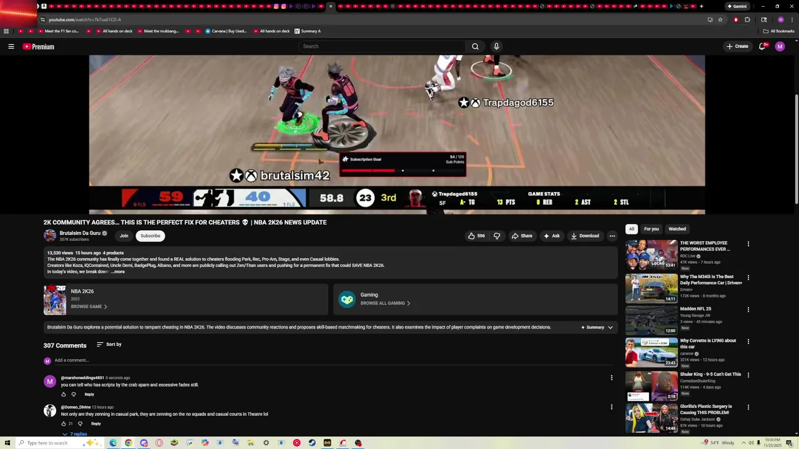Like the Domeo_Divine comment
799x449 pixels.
coord(63,423)
